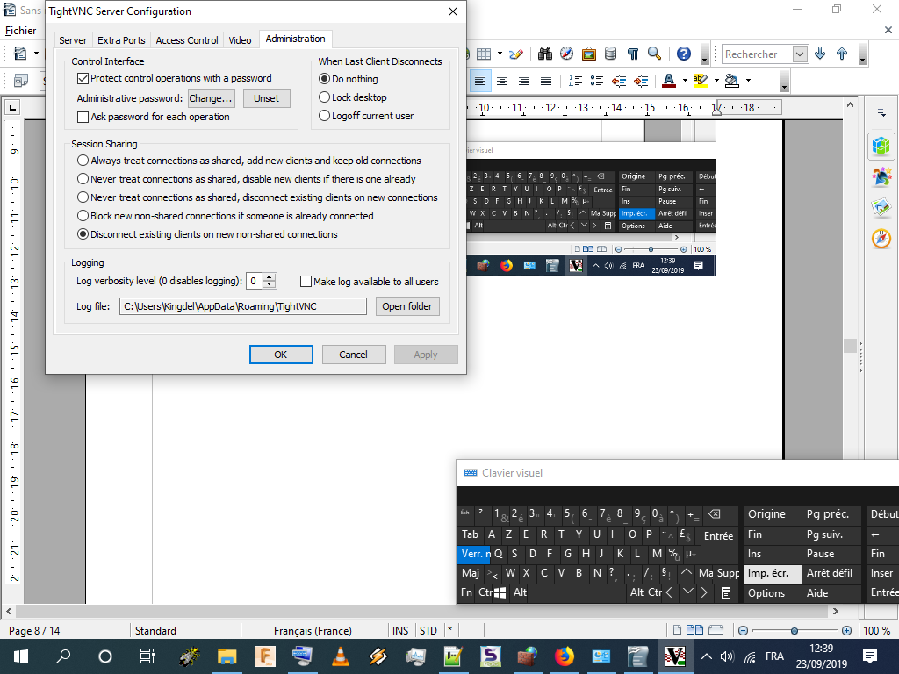Open the Navigator compass icon in toolbar
Image resolution: width=899 pixels, height=674 pixels.
pos(566,54)
